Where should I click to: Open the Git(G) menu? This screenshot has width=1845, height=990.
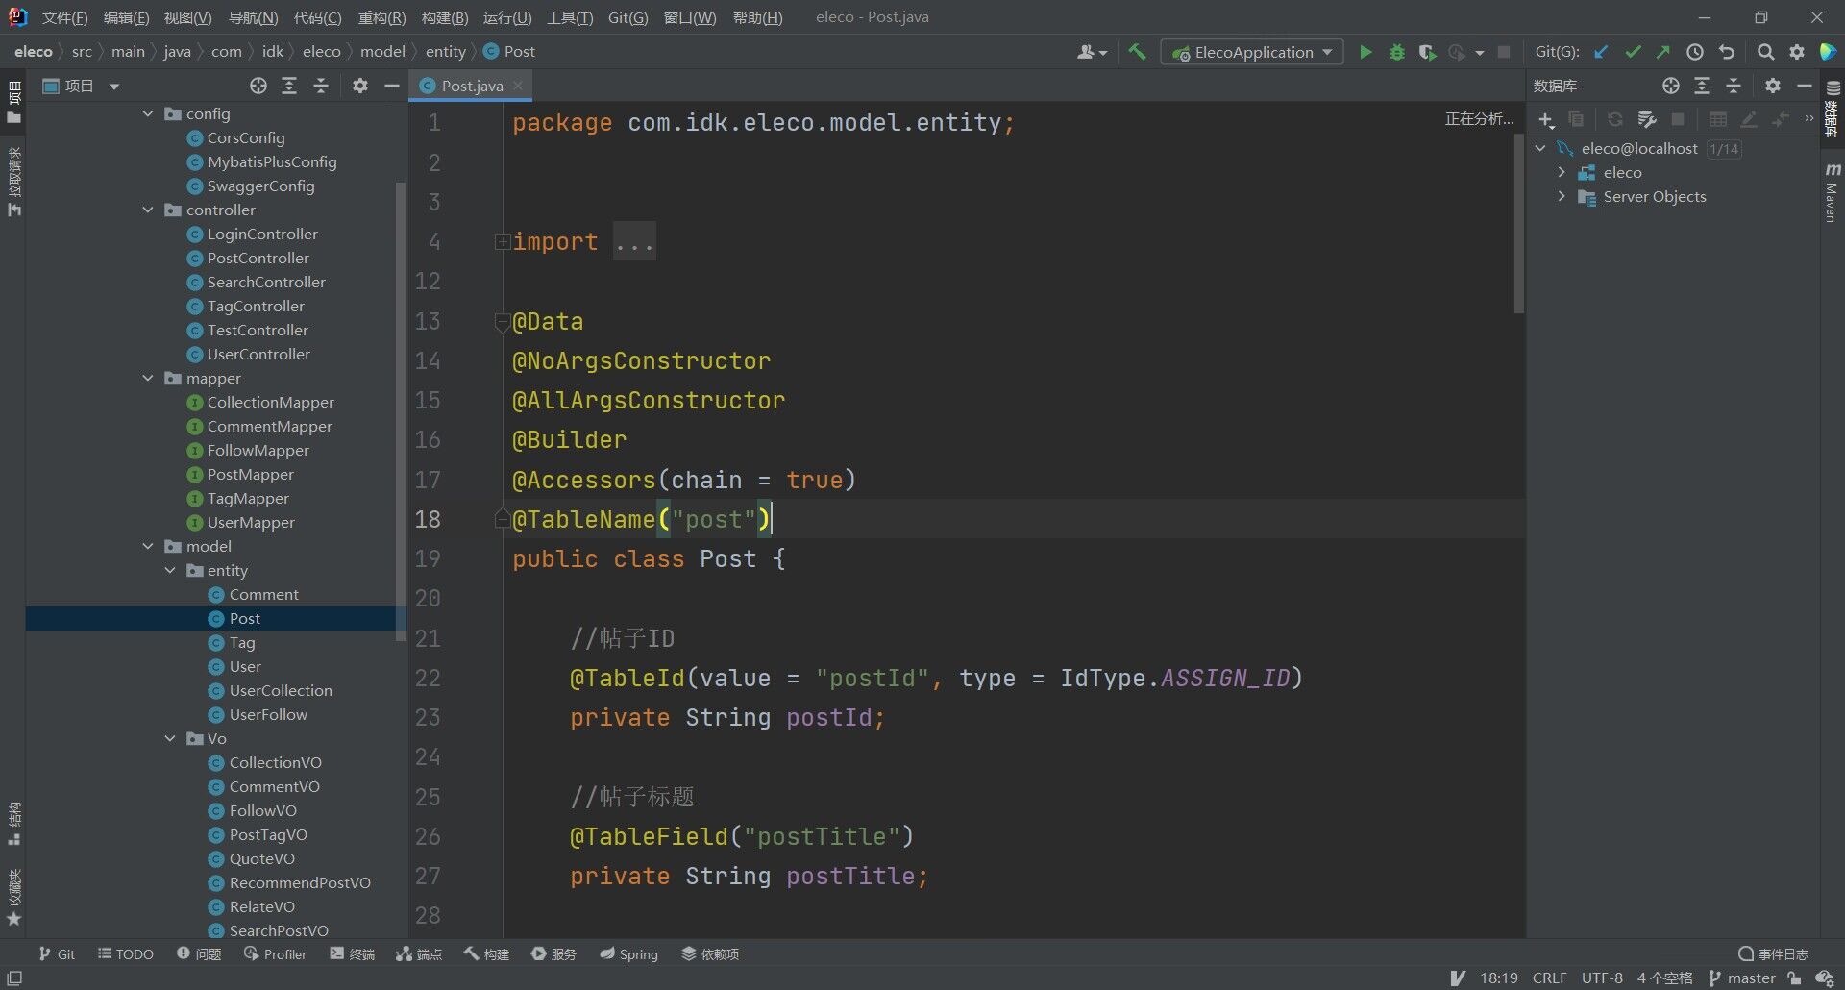click(627, 17)
